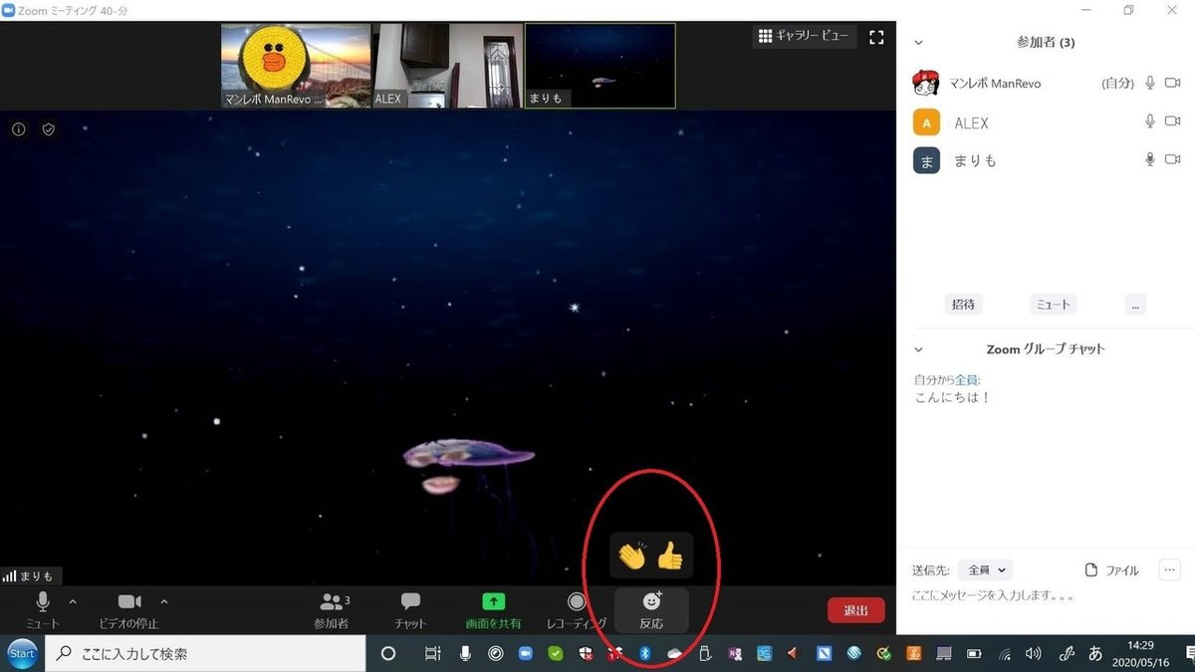Open the 反応 reactions menu
The width and height of the screenshot is (1195, 672).
click(651, 609)
